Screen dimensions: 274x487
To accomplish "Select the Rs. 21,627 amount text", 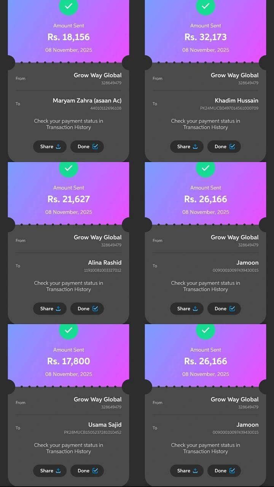I will tap(68, 199).
